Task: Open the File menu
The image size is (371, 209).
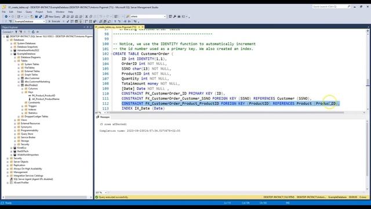Action: [3, 12]
